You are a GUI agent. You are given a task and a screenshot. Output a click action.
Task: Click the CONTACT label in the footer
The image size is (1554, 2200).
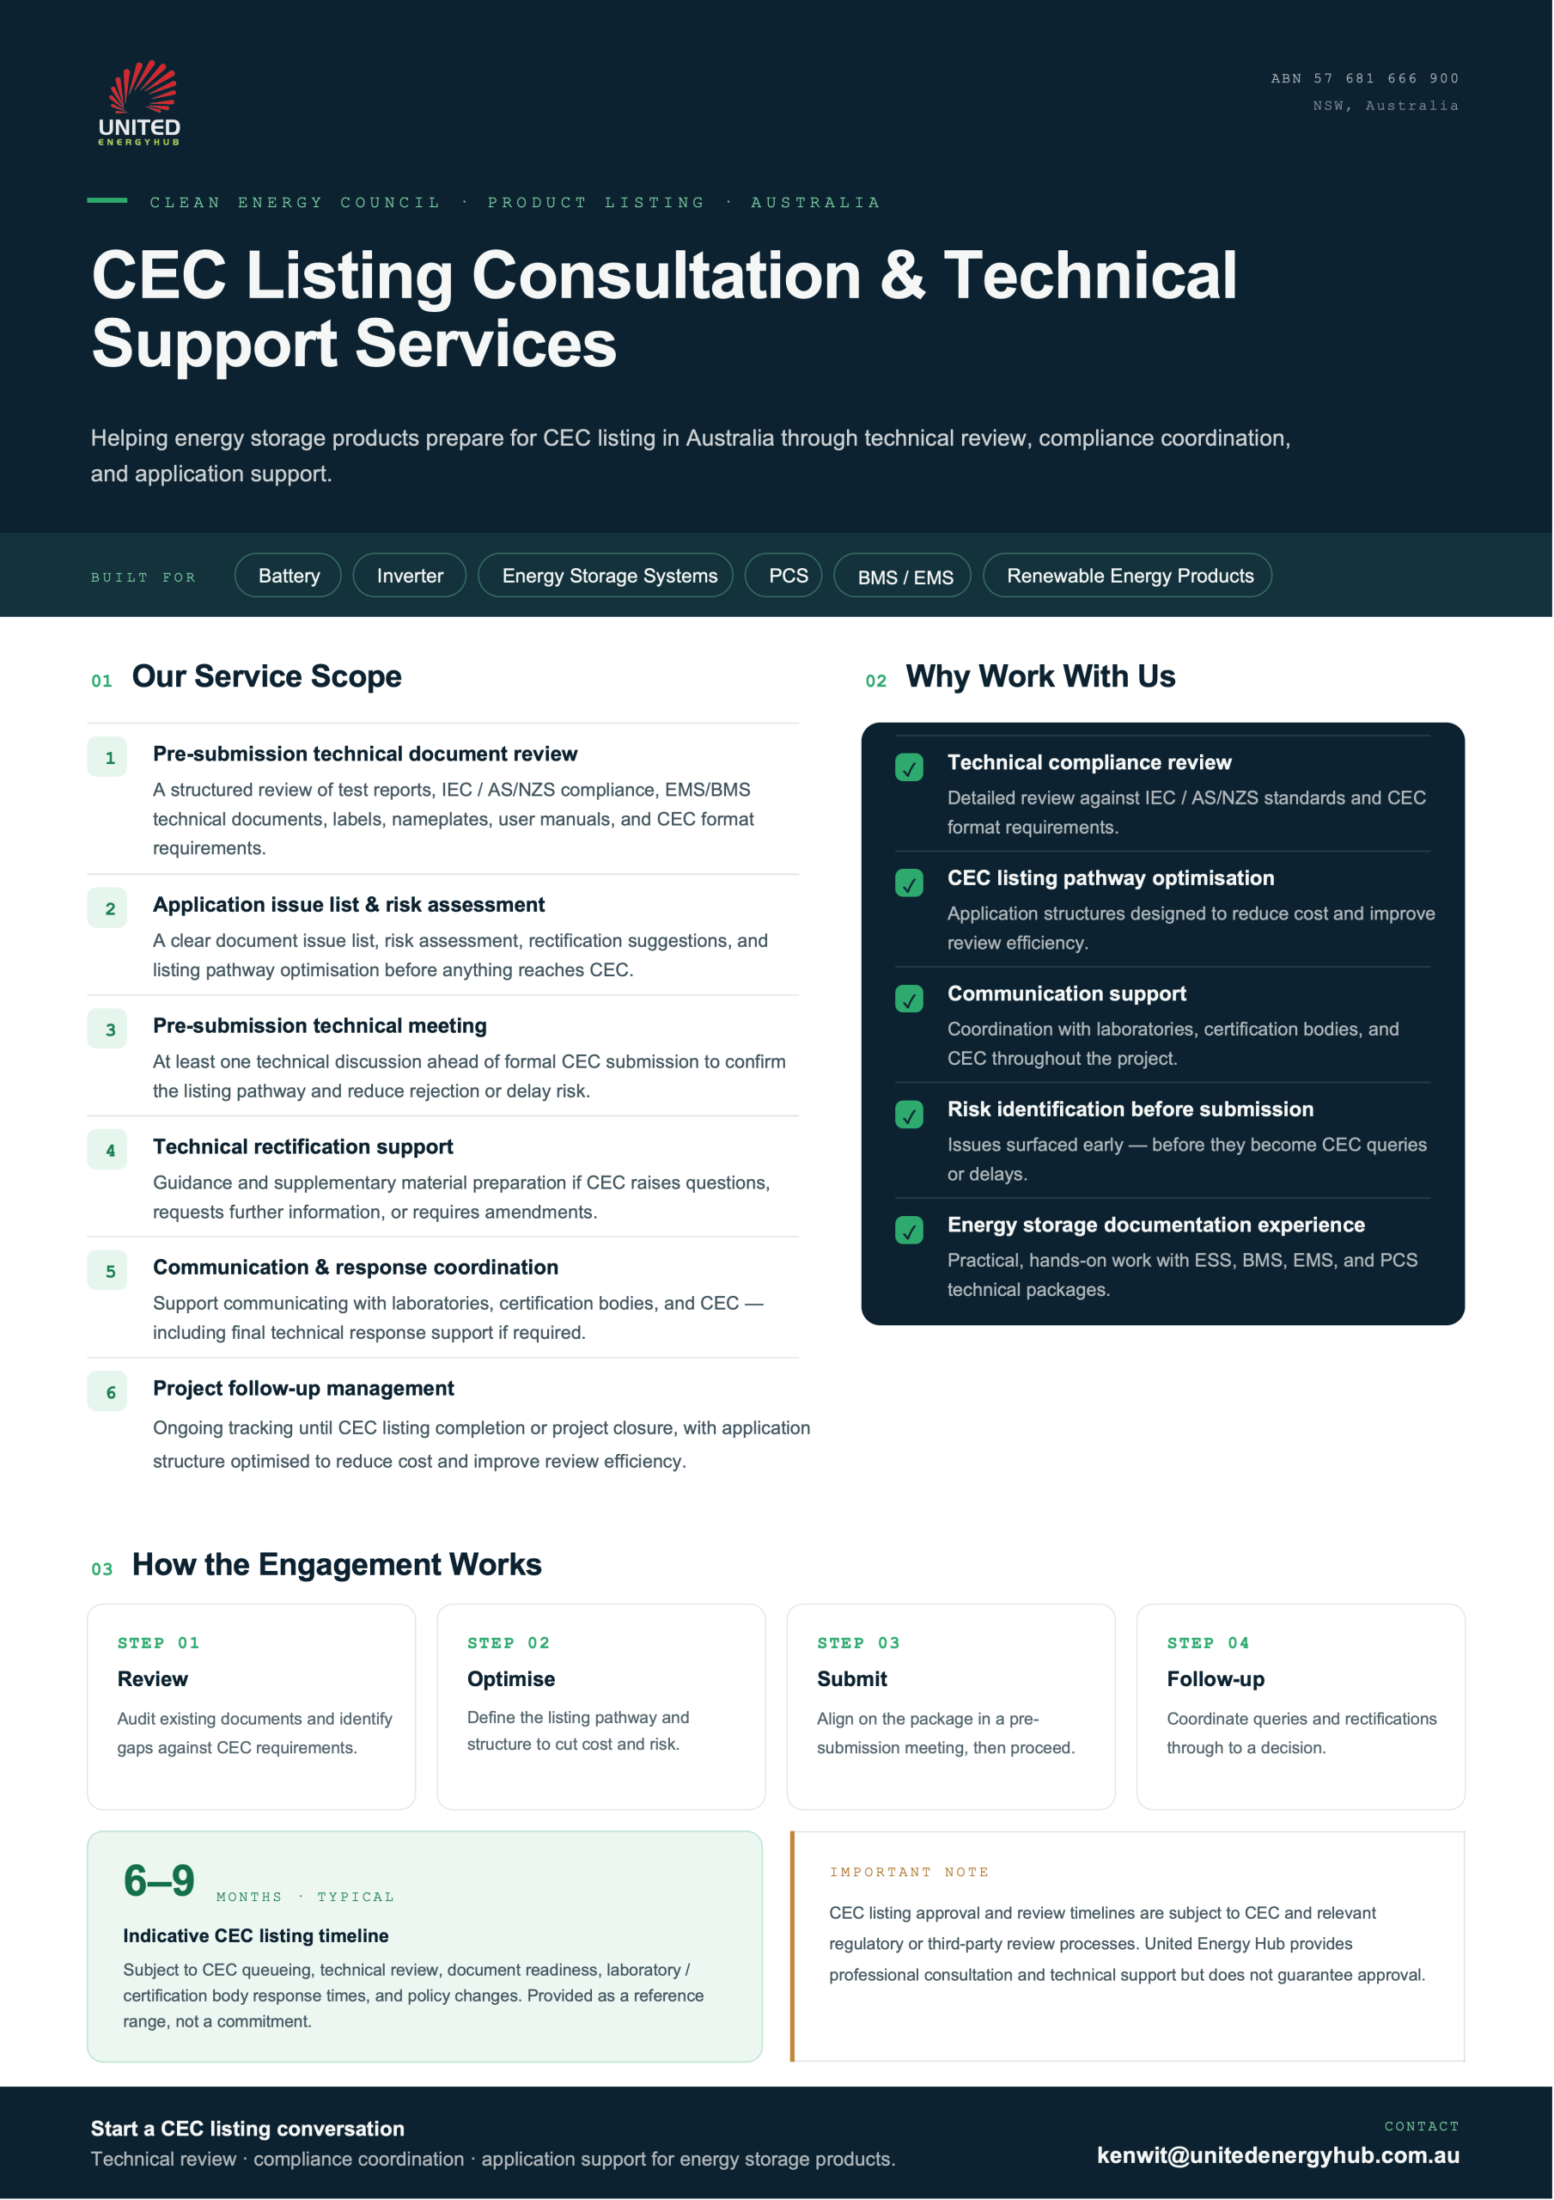tap(1422, 2126)
